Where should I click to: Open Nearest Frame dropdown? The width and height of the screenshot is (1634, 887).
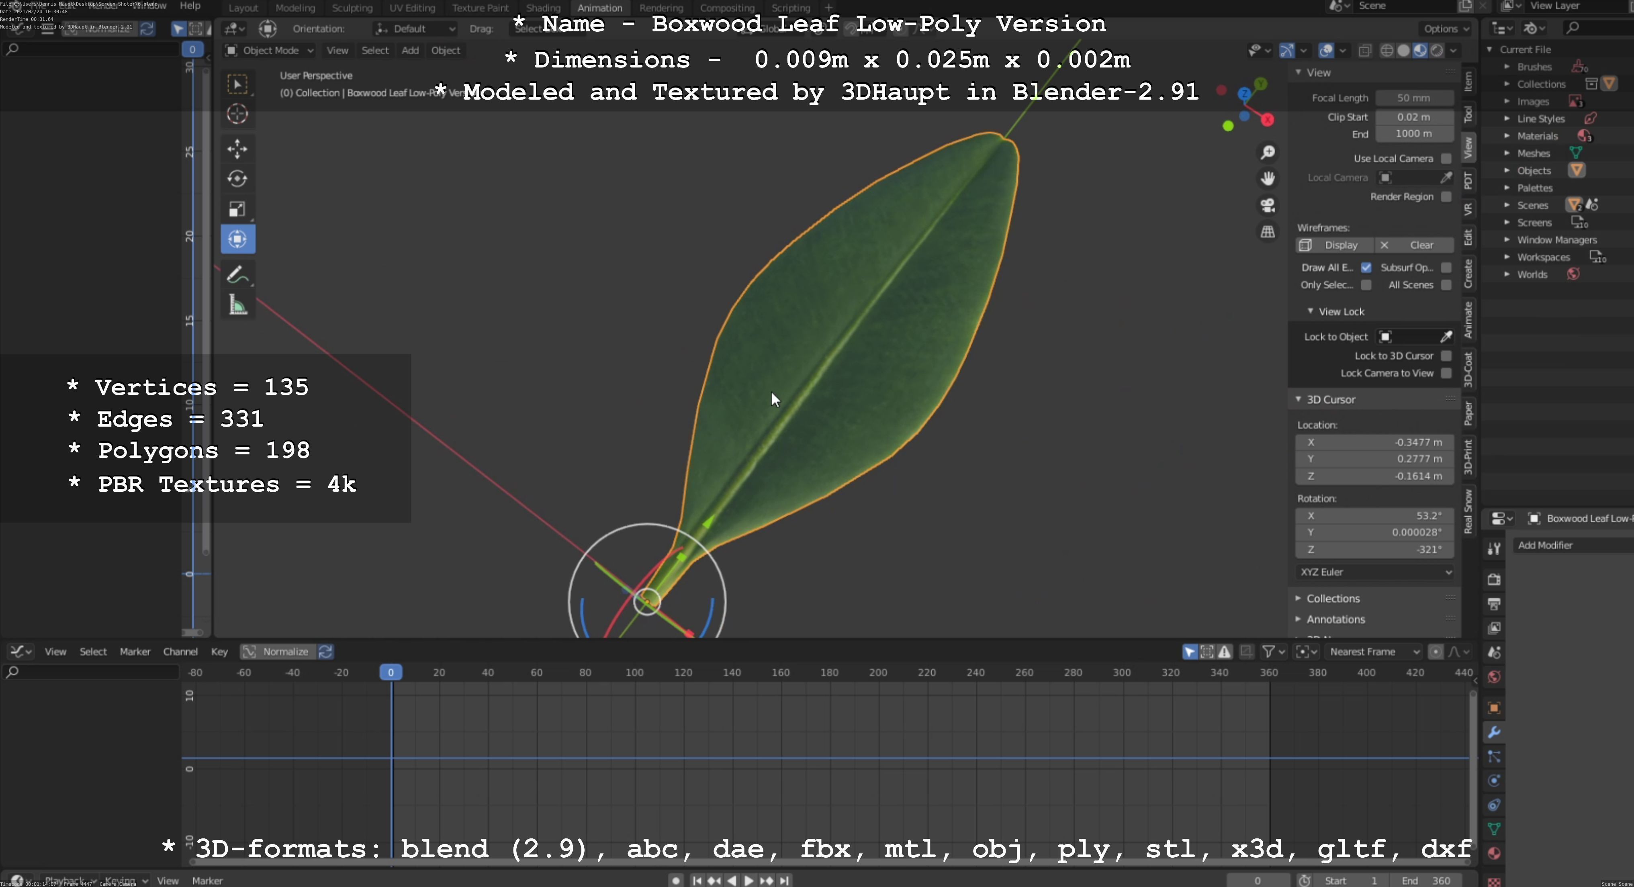coord(1373,652)
